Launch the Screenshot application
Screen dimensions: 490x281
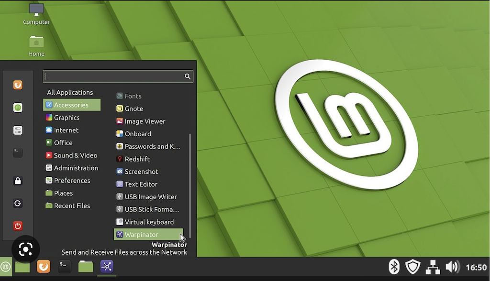click(x=141, y=172)
